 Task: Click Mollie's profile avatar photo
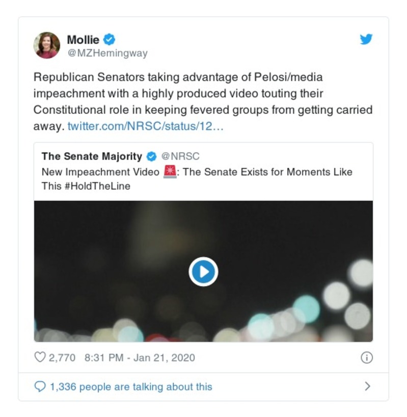point(47,45)
